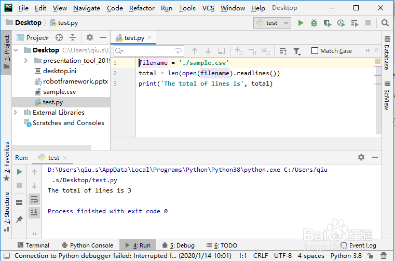This screenshot has width=395, height=261.
Task: Click the Project panel horizontal scrollbar
Action: point(51,147)
